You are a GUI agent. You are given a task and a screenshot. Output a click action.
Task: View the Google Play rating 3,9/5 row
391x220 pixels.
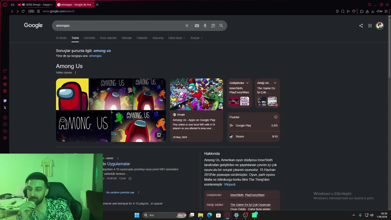tap(254, 126)
